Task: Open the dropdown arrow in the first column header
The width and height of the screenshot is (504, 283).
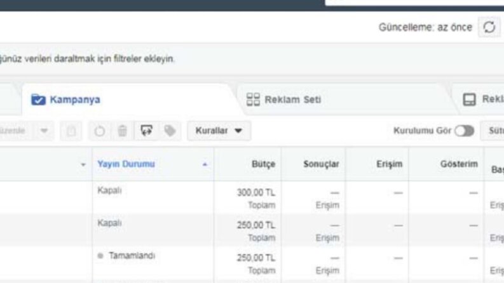Action: point(83,164)
